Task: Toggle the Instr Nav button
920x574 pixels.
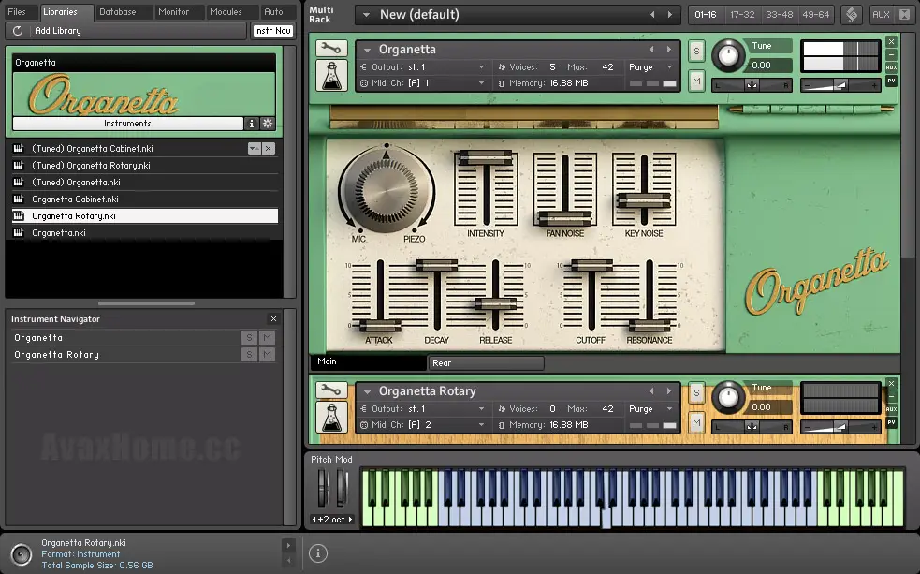Action: pos(273,31)
